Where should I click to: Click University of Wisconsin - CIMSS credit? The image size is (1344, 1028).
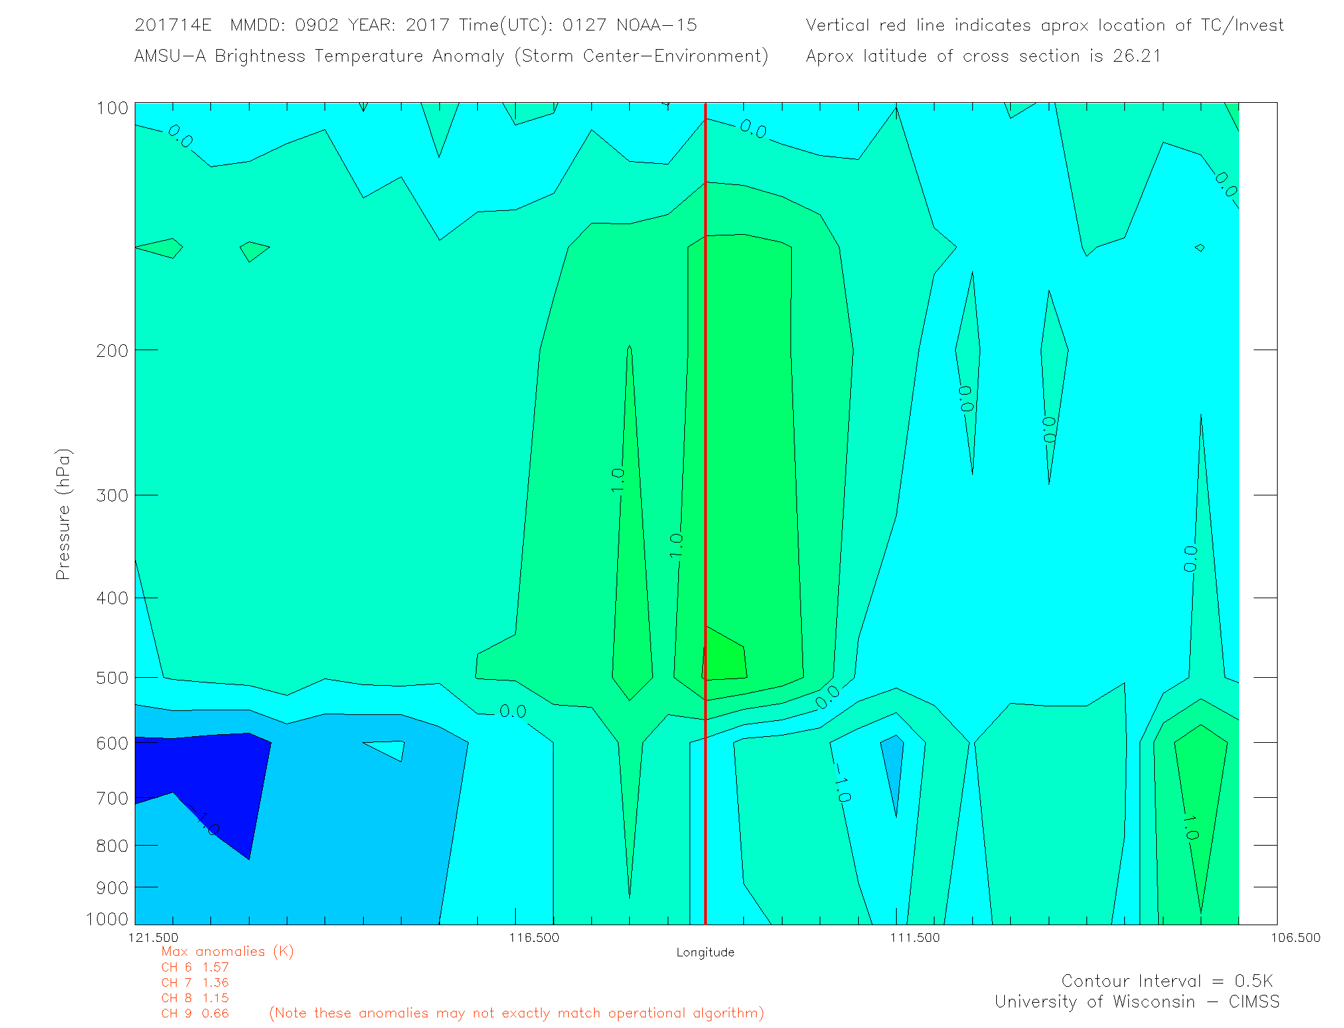(1136, 1001)
